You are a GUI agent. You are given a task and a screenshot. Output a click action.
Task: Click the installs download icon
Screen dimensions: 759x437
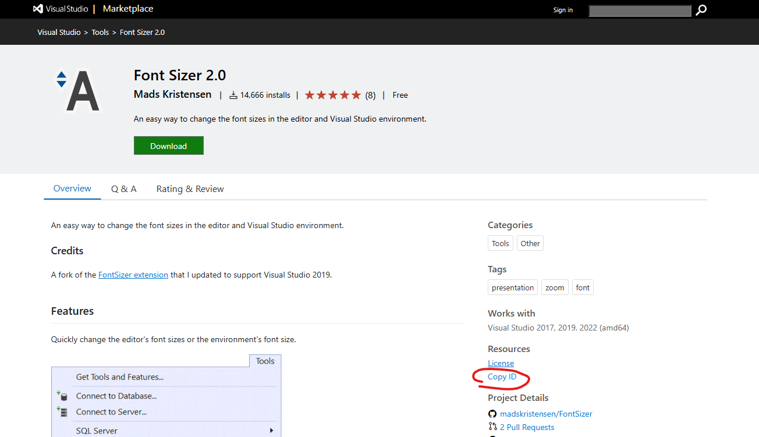[x=233, y=95]
